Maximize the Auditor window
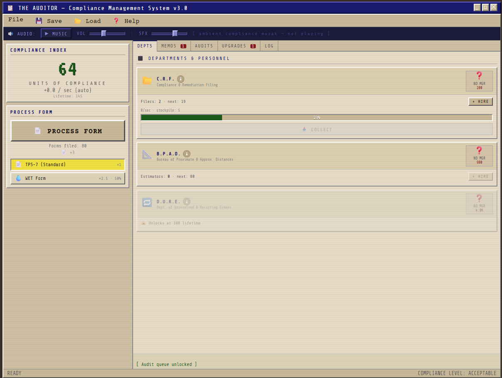The image size is (502, 378). (485, 7)
